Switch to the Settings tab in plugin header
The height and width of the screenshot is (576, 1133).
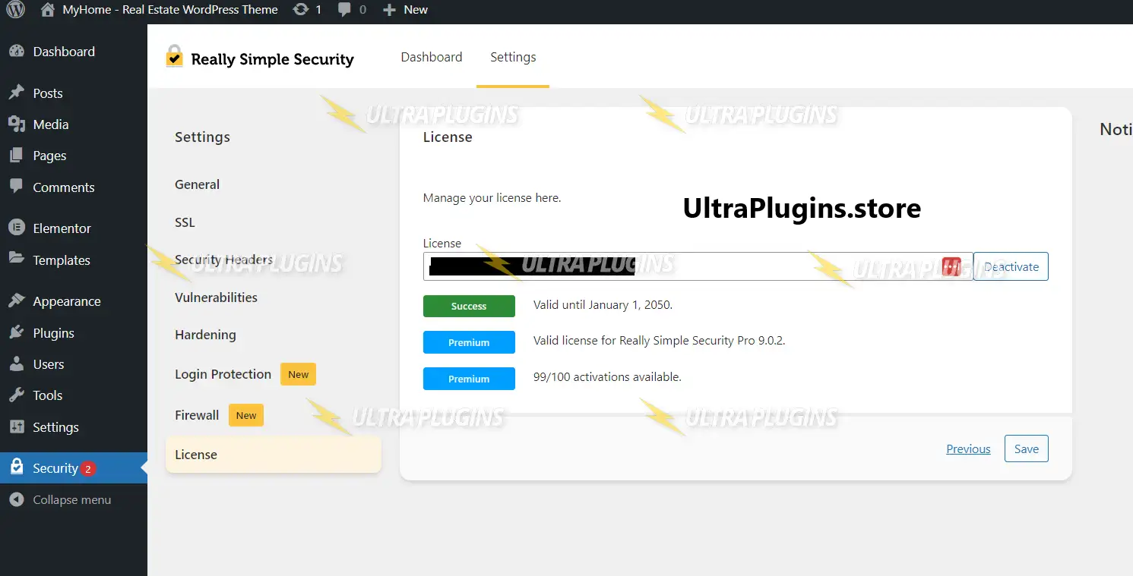click(x=513, y=57)
